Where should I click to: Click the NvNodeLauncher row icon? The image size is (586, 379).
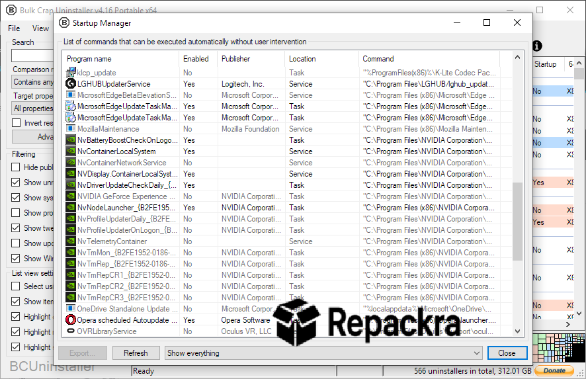click(x=71, y=207)
